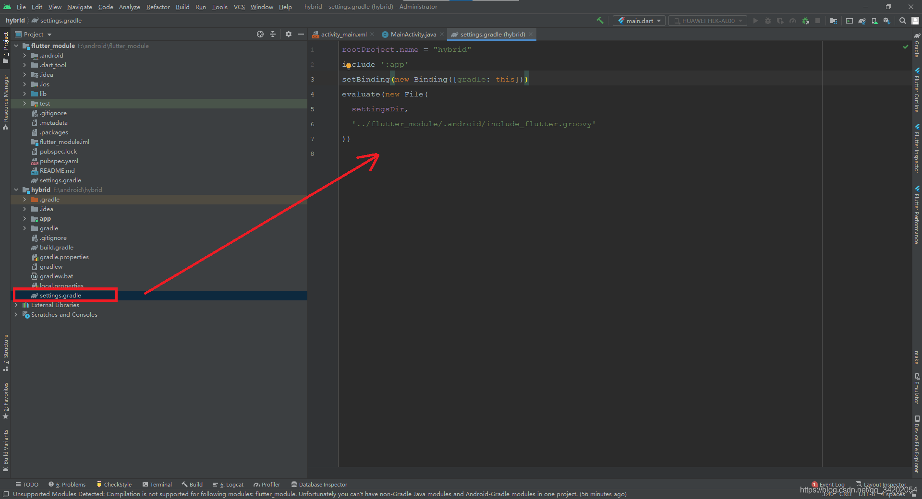Screen dimensions: 922x499
Task: Open the TODO tool window
Action: (x=27, y=484)
